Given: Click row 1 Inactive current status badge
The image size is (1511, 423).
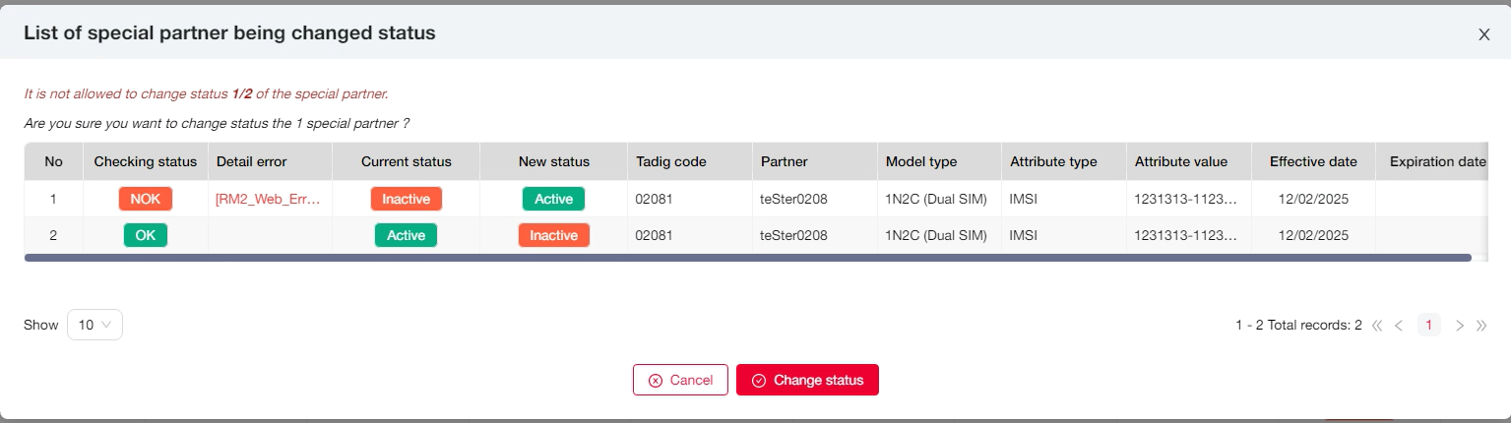Looking at the screenshot, I should click(406, 199).
